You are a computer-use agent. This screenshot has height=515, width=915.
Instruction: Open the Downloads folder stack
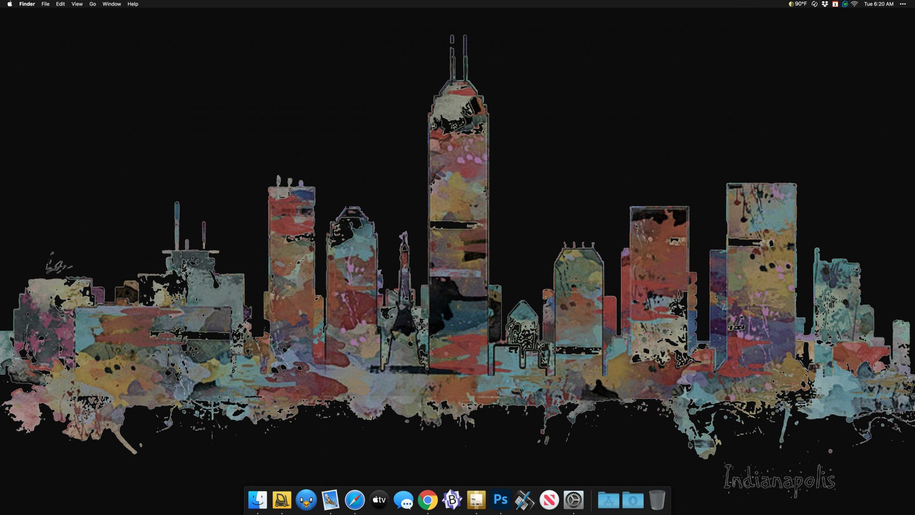tap(633, 500)
